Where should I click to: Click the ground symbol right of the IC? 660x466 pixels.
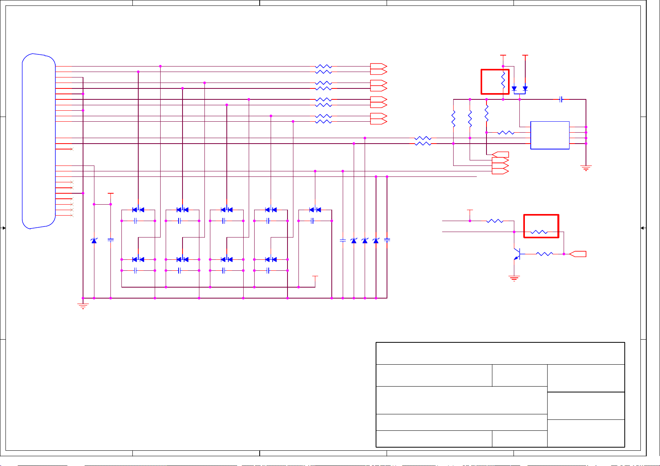586,168
